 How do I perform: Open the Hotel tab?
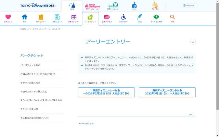pos(134,6)
